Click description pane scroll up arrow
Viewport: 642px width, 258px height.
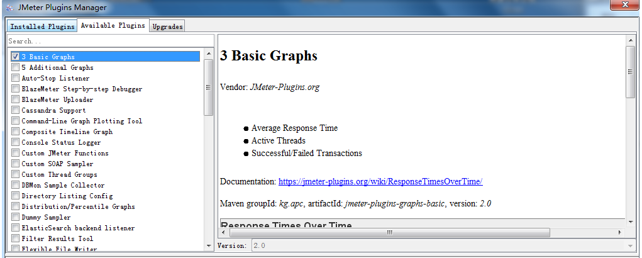[x=630, y=40]
